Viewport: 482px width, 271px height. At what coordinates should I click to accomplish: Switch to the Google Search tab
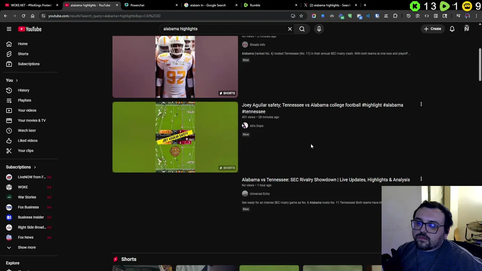click(x=210, y=5)
